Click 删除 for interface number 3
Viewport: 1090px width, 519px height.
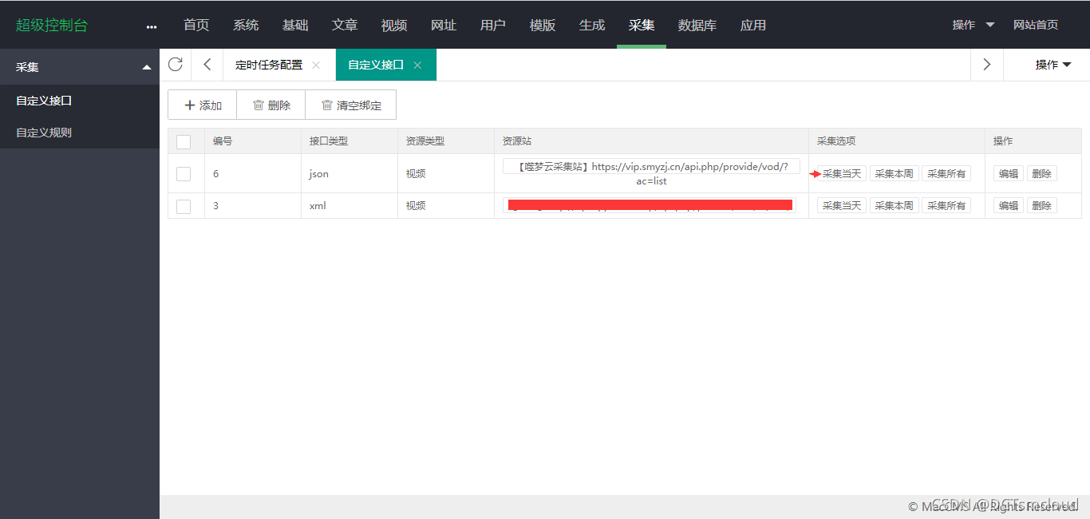point(1041,206)
